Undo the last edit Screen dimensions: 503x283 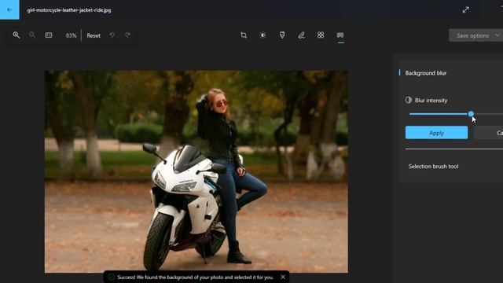[x=112, y=35]
